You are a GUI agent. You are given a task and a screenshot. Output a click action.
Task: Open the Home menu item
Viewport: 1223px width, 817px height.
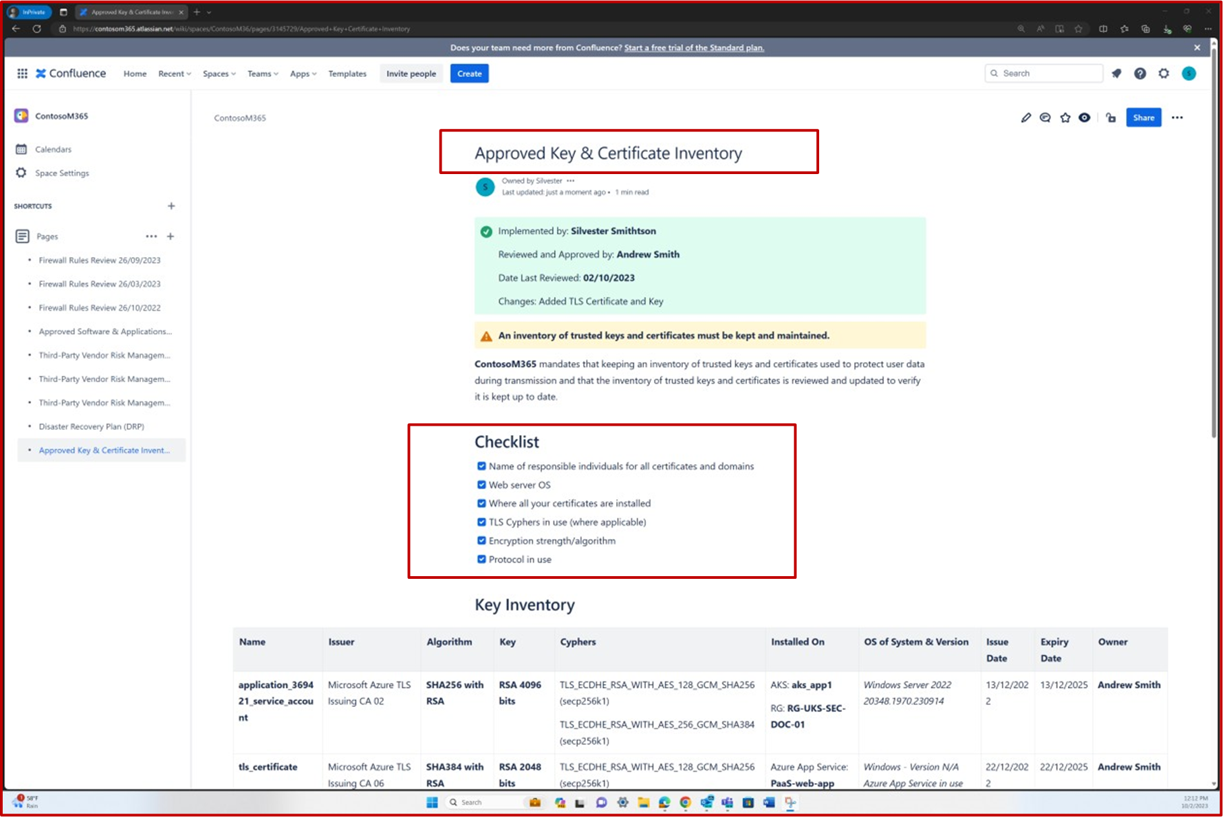click(x=134, y=74)
